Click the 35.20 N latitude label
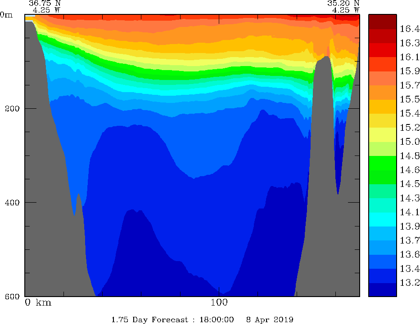420x324 pixels. pyautogui.click(x=343, y=3)
